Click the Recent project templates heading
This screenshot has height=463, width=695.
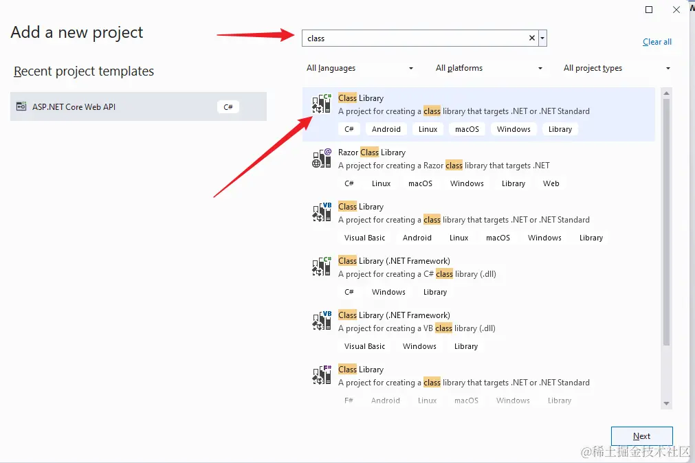coord(84,71)
